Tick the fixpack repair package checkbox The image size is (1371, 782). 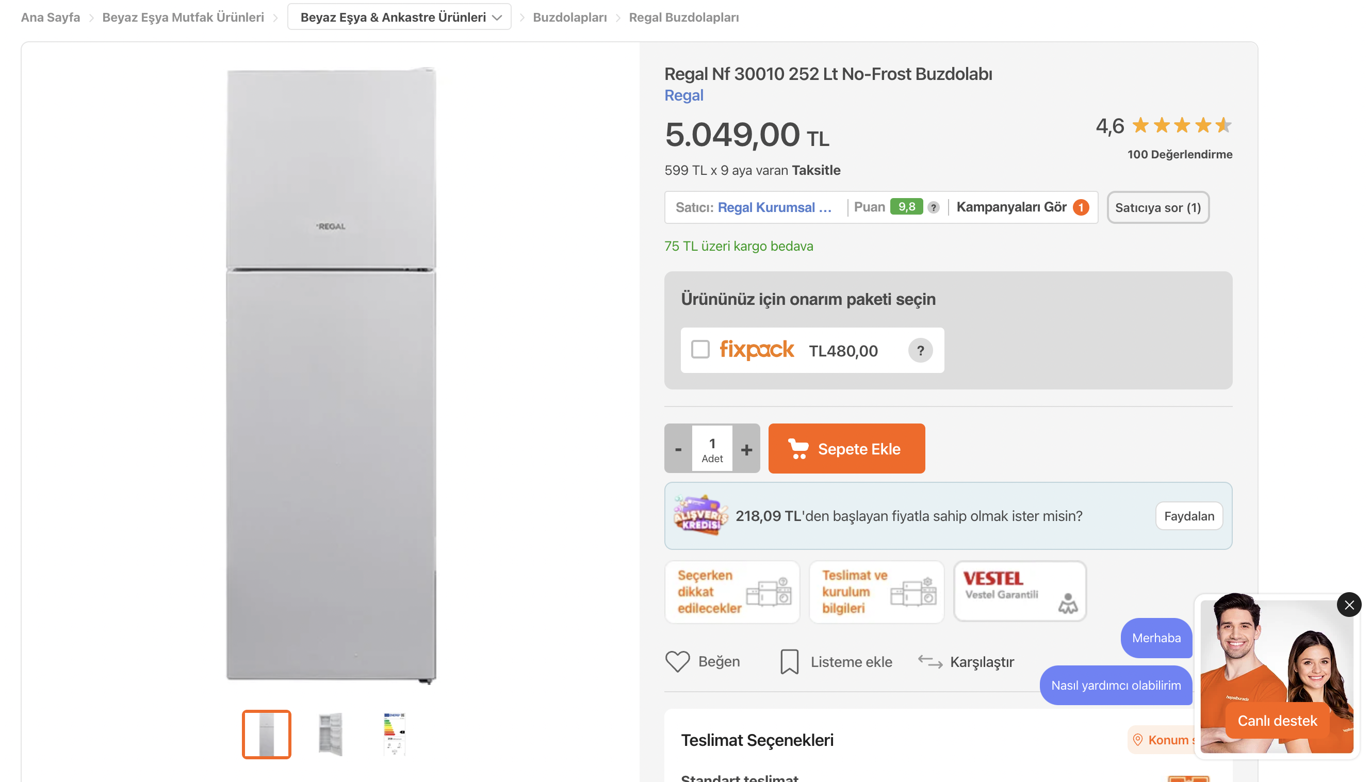[700, 350]
